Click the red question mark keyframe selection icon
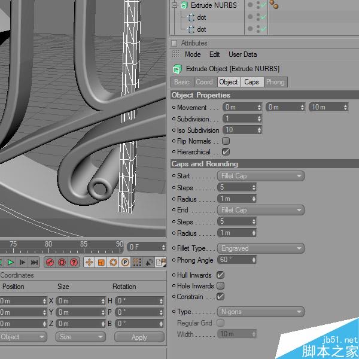This screenshot has height=359, width=359. 74,263
